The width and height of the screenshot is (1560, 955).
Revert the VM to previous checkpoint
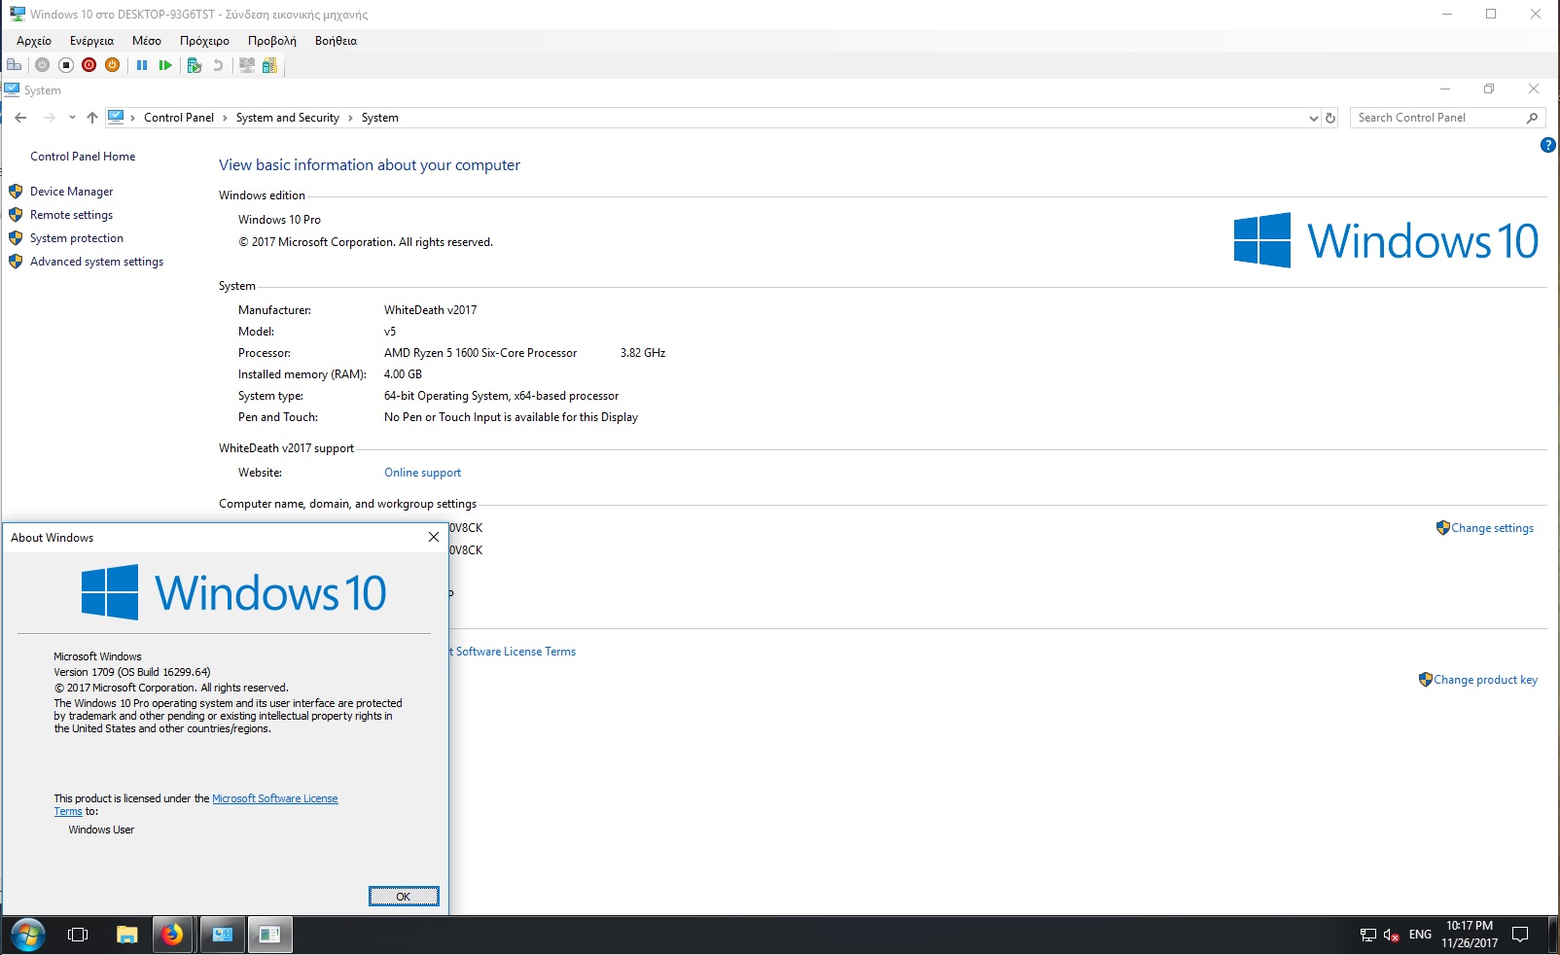[218, 65]
